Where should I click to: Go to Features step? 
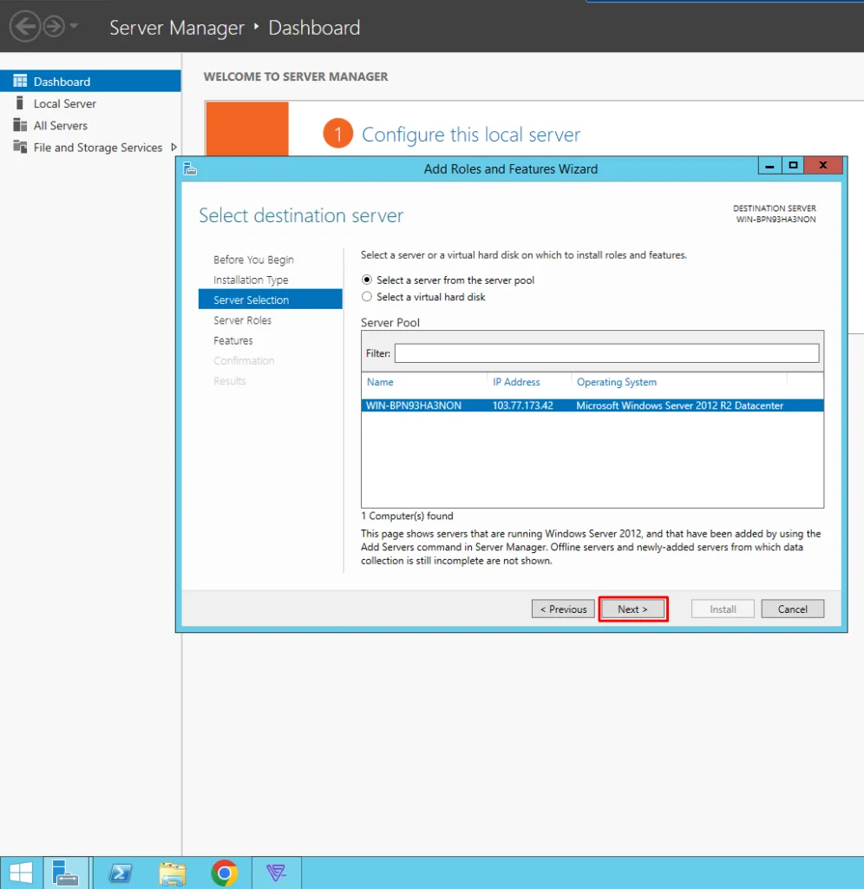232,340
